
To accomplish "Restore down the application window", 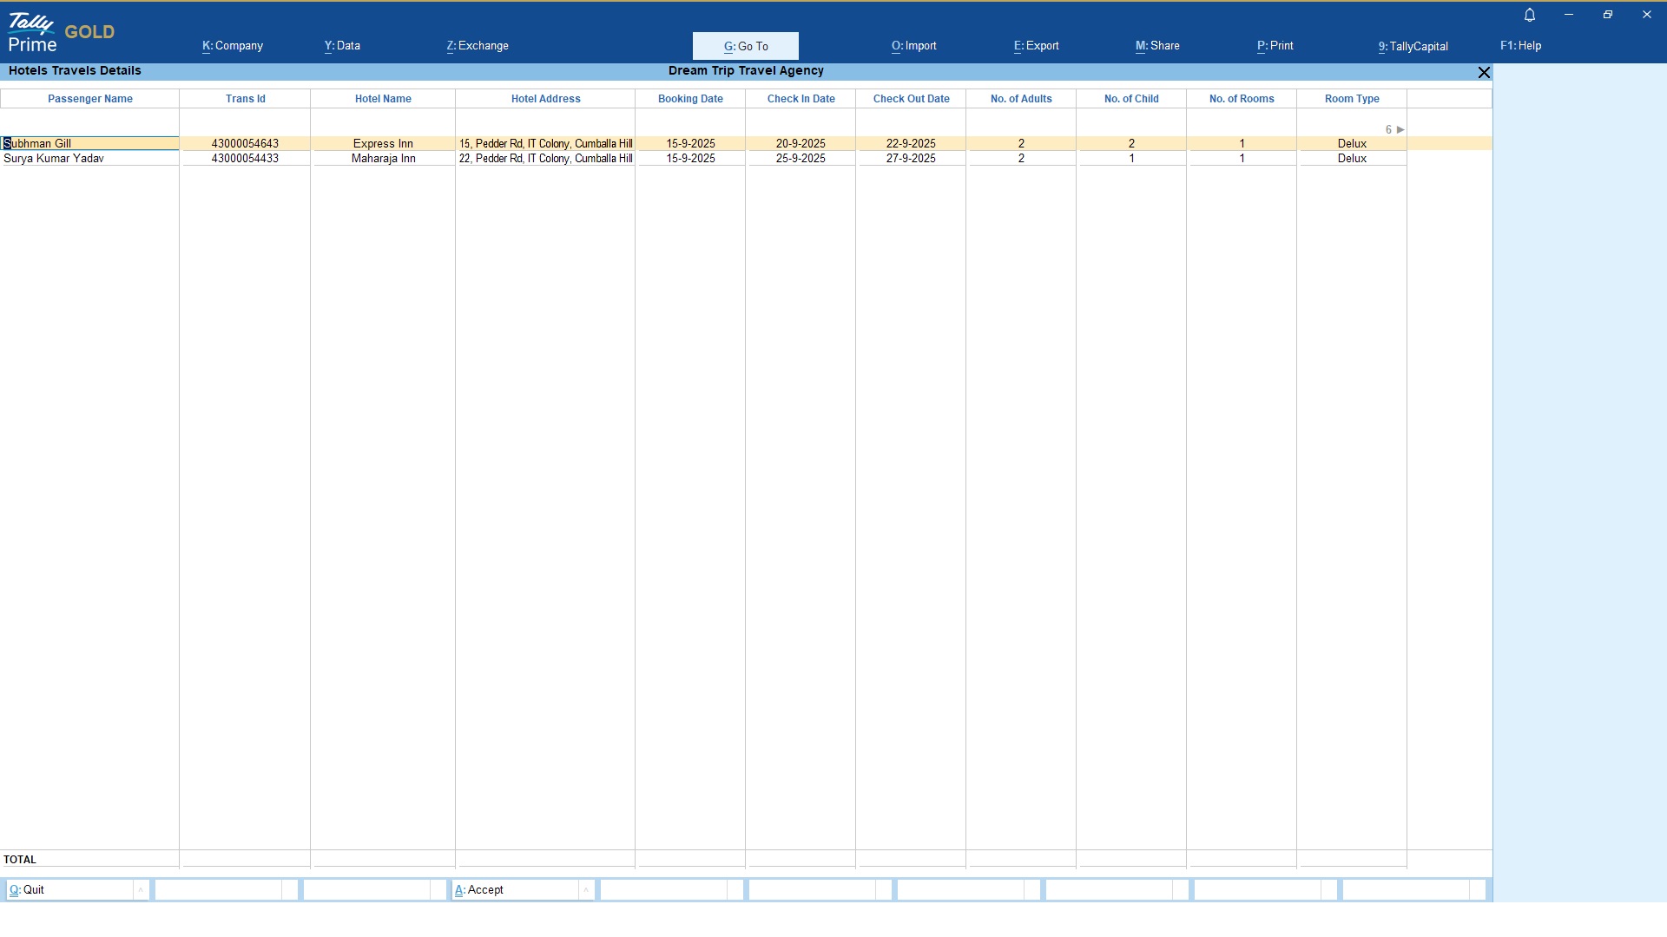I will [x=1608, y=15].
